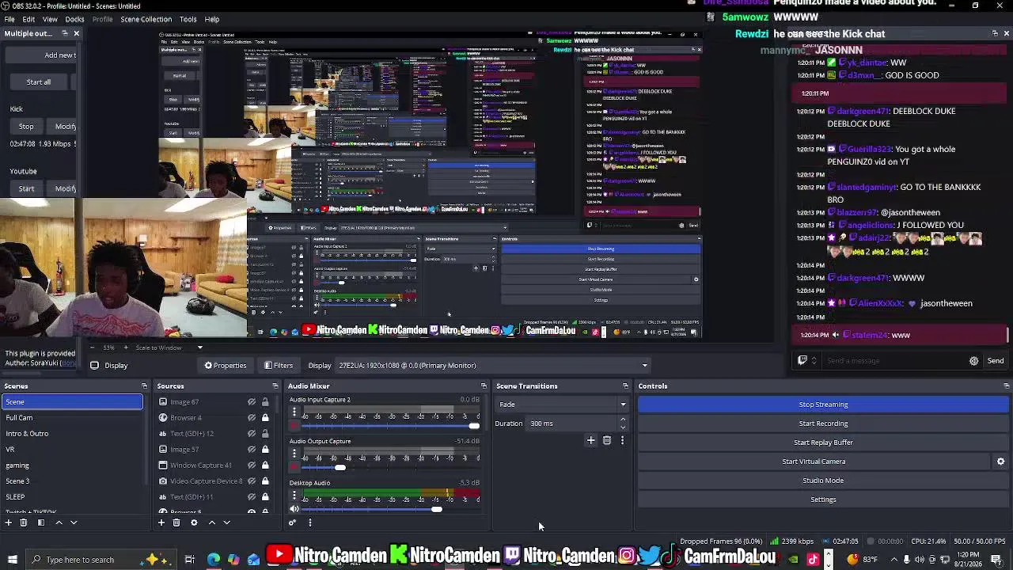1013x570 pixels.
Task: Open the Tools menu
Action: point(188,19)
